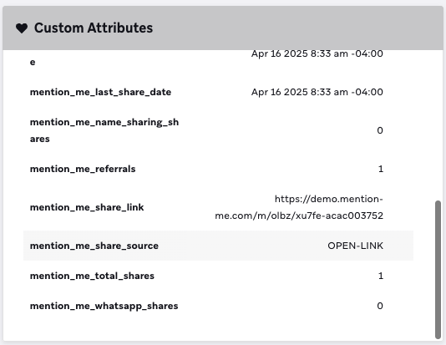
Task: Open the demo.mention-me.com share link URL
Action: pyautogui.click(x=299, y=207)
